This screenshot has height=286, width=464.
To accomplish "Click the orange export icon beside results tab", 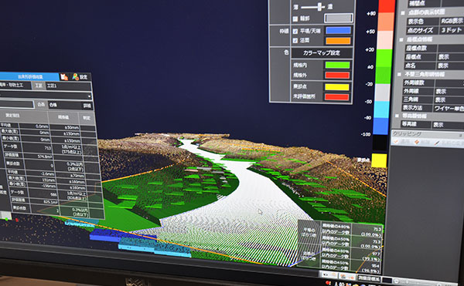I will [64, 77].
